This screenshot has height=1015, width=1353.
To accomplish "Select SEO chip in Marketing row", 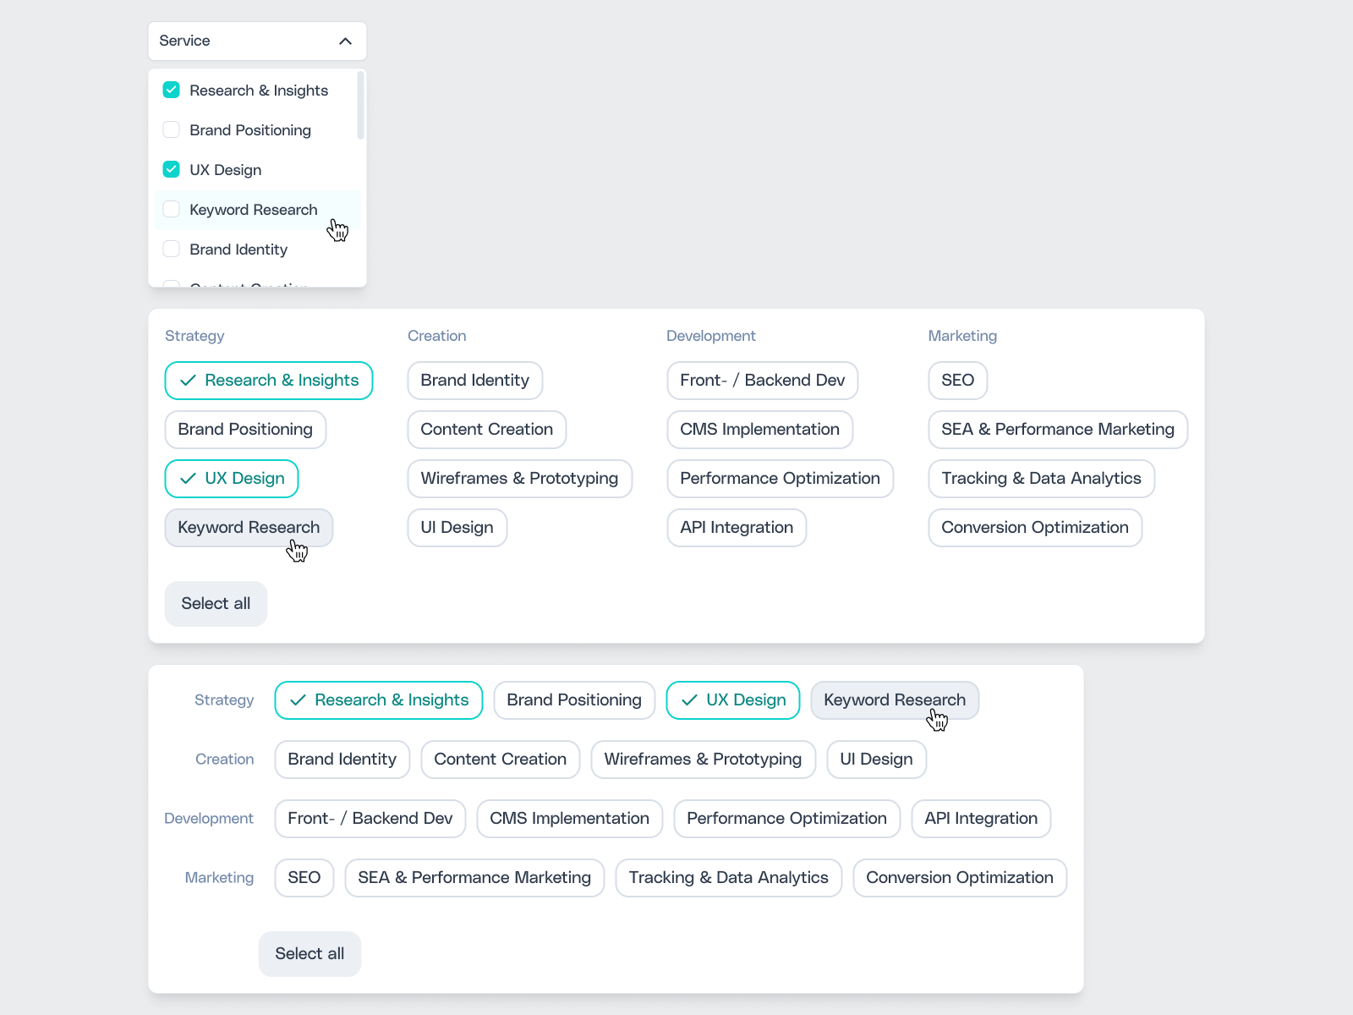I will 304,878.
